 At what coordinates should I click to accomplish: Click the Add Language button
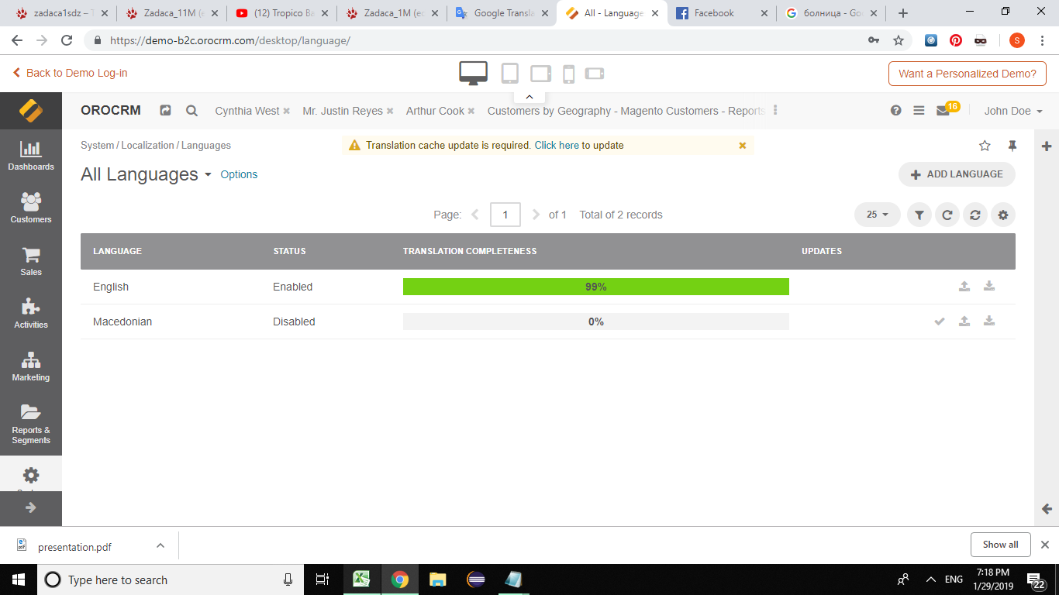click(957, 174)
